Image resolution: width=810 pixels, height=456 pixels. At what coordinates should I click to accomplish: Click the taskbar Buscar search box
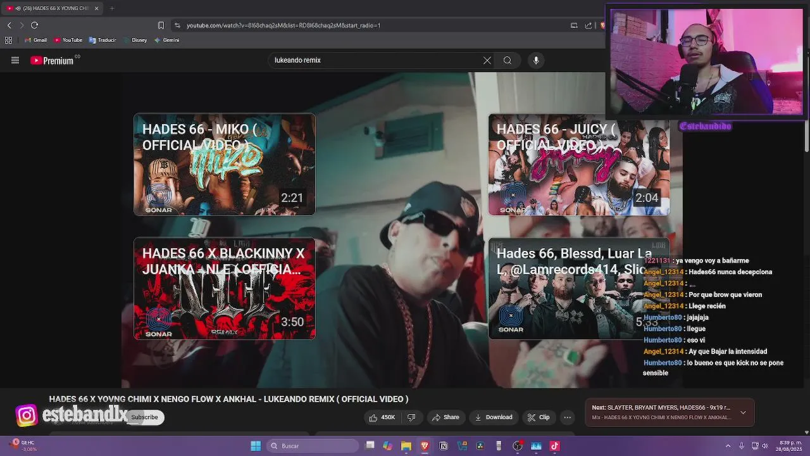click(312, 446)
